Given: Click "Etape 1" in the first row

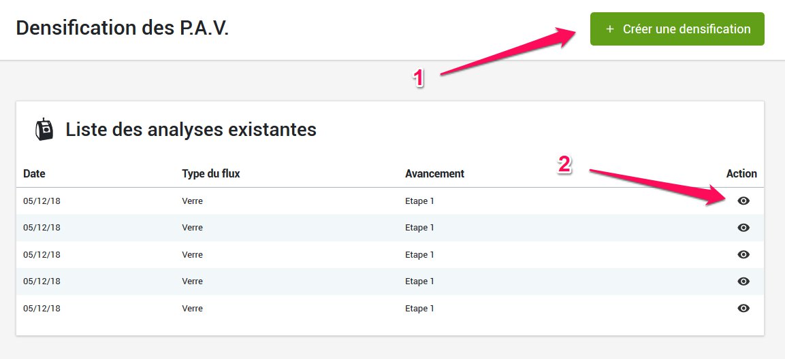Looking at the screenshot, I should pyautogui.click(x=419, y=201).
